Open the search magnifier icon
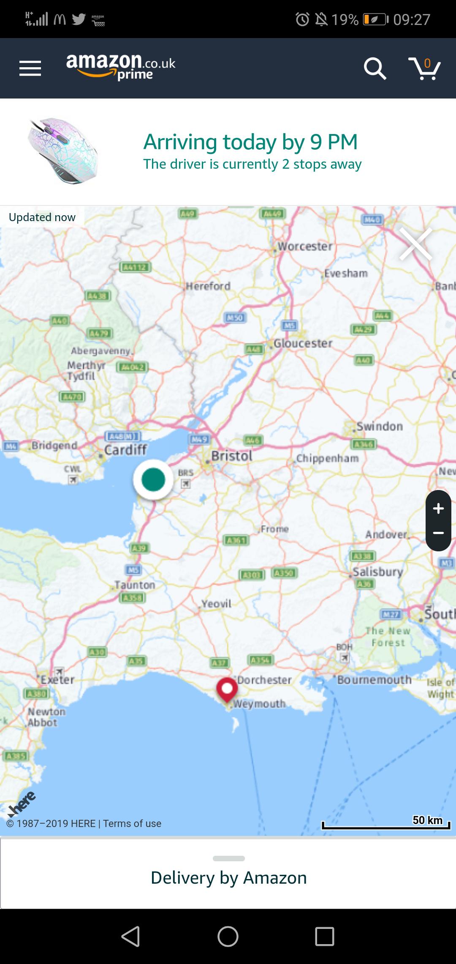The width and height of the screenshot is (456, 964). click(375, 68)
